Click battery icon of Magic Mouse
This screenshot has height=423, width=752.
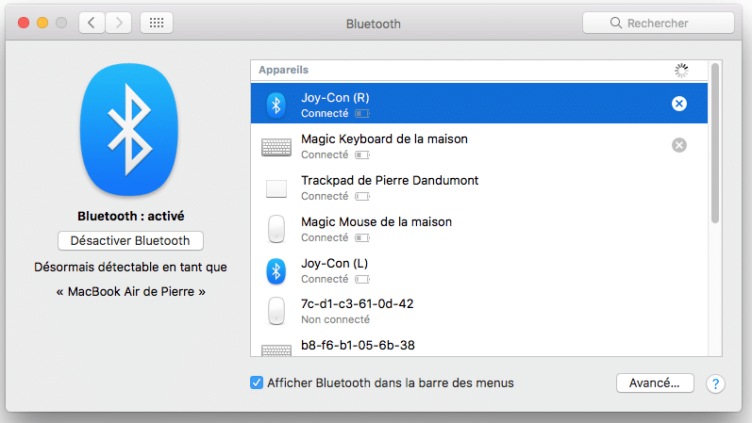(362, 237)
